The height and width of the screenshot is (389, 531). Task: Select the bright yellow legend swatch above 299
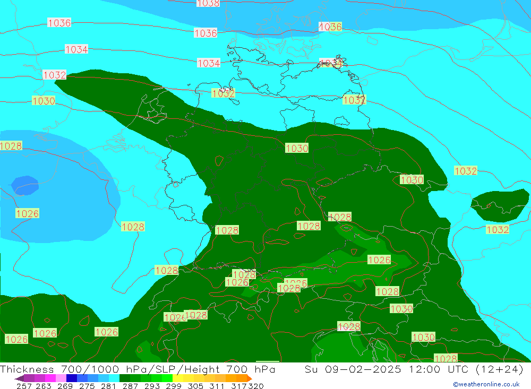[x=178, y=378]
